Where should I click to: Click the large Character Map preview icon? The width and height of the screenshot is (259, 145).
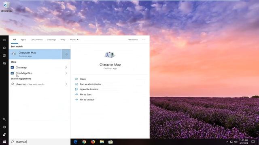pos(110,55)
